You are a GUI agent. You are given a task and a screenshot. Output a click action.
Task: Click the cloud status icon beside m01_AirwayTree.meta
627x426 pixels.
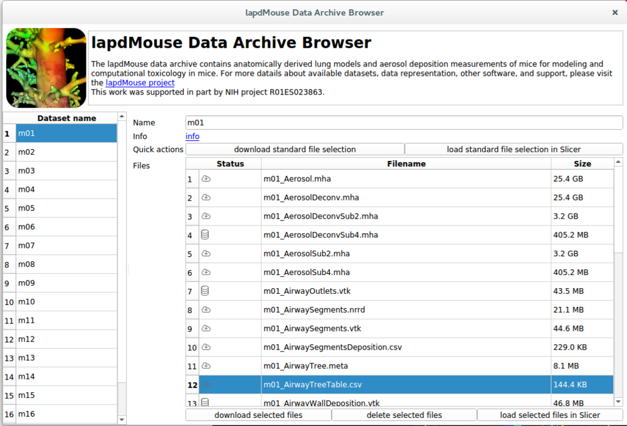(205, 365)
